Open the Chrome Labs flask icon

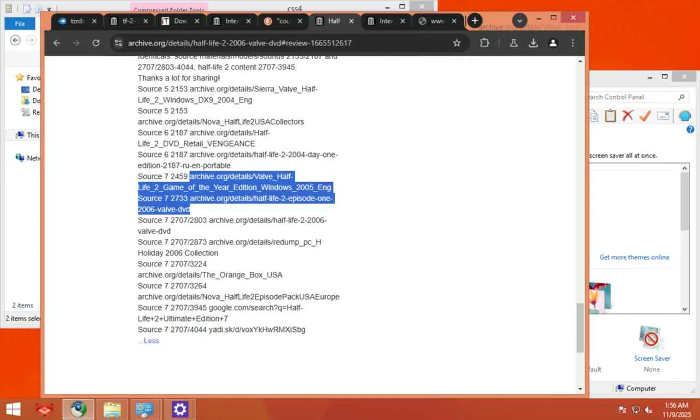[514, 43]
